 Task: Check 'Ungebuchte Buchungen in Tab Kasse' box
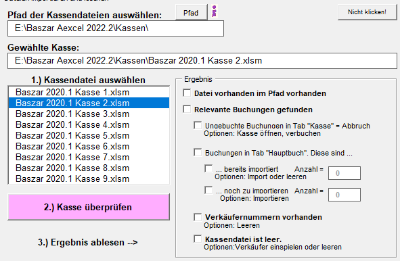pyautogui.click(x=198, y=125)
